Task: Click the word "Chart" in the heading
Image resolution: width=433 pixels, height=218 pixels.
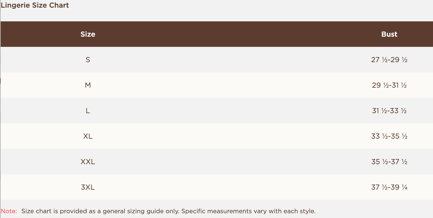Action: pos(59,5)
